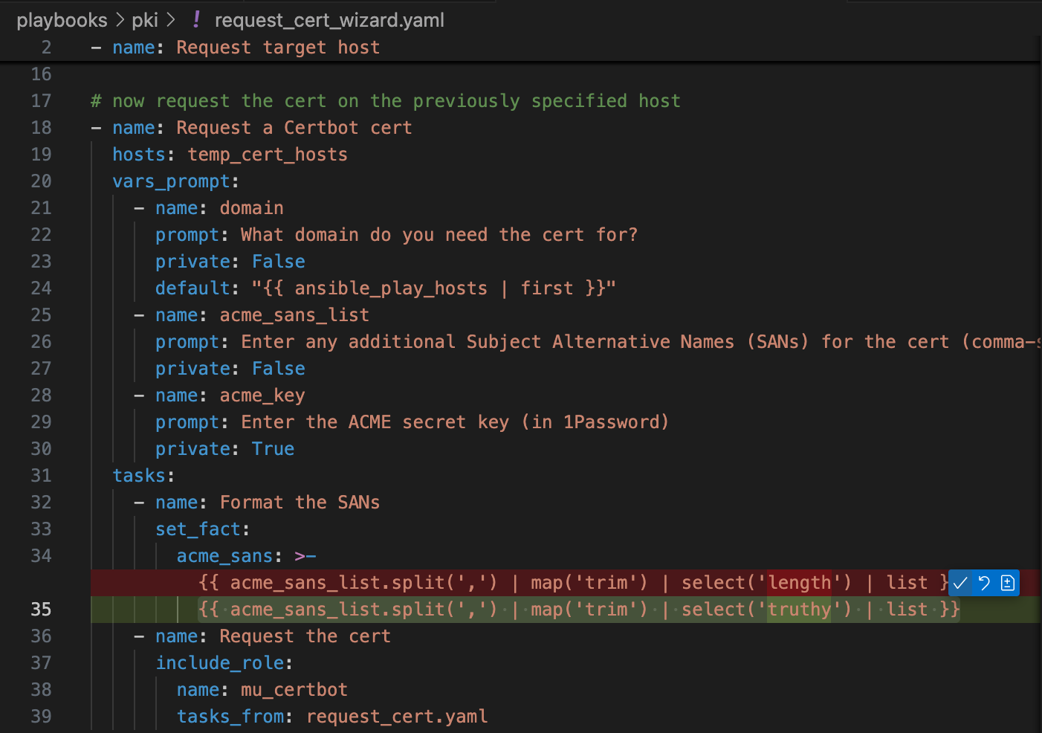Accept the diff change via the checkmark icon
Image resolution: width=1042 pixels, height=733 pixels.
coord(961,583)
